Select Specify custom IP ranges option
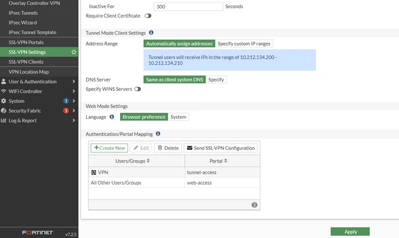This screenshot has width=399, height=238. pyautogui.click(x=244, y=44)
